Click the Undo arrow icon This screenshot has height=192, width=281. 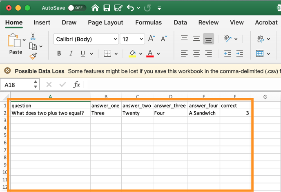click(130, 8)
